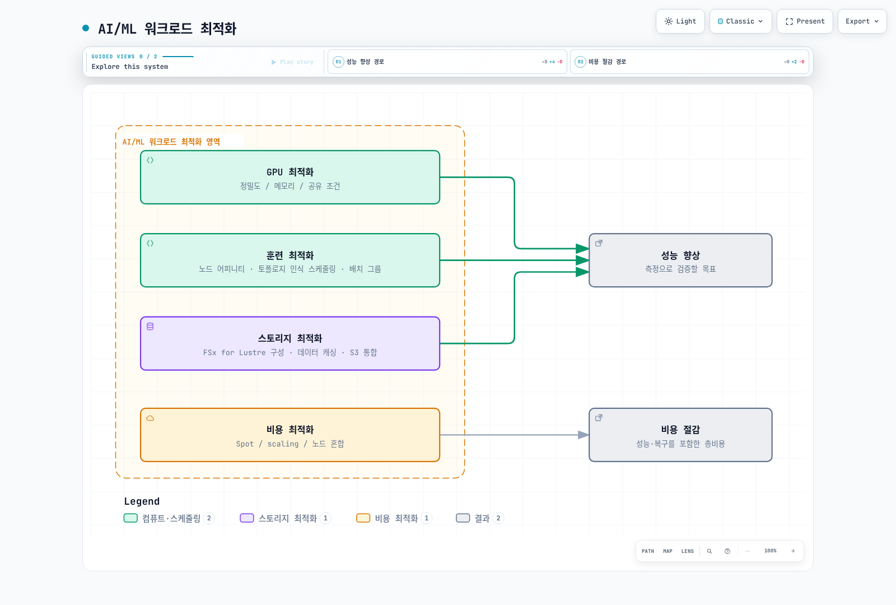Image resolution: width=896 pixels, height=605 pixels.
Task: Click the Classic style square icon
Action: [721, 21]
